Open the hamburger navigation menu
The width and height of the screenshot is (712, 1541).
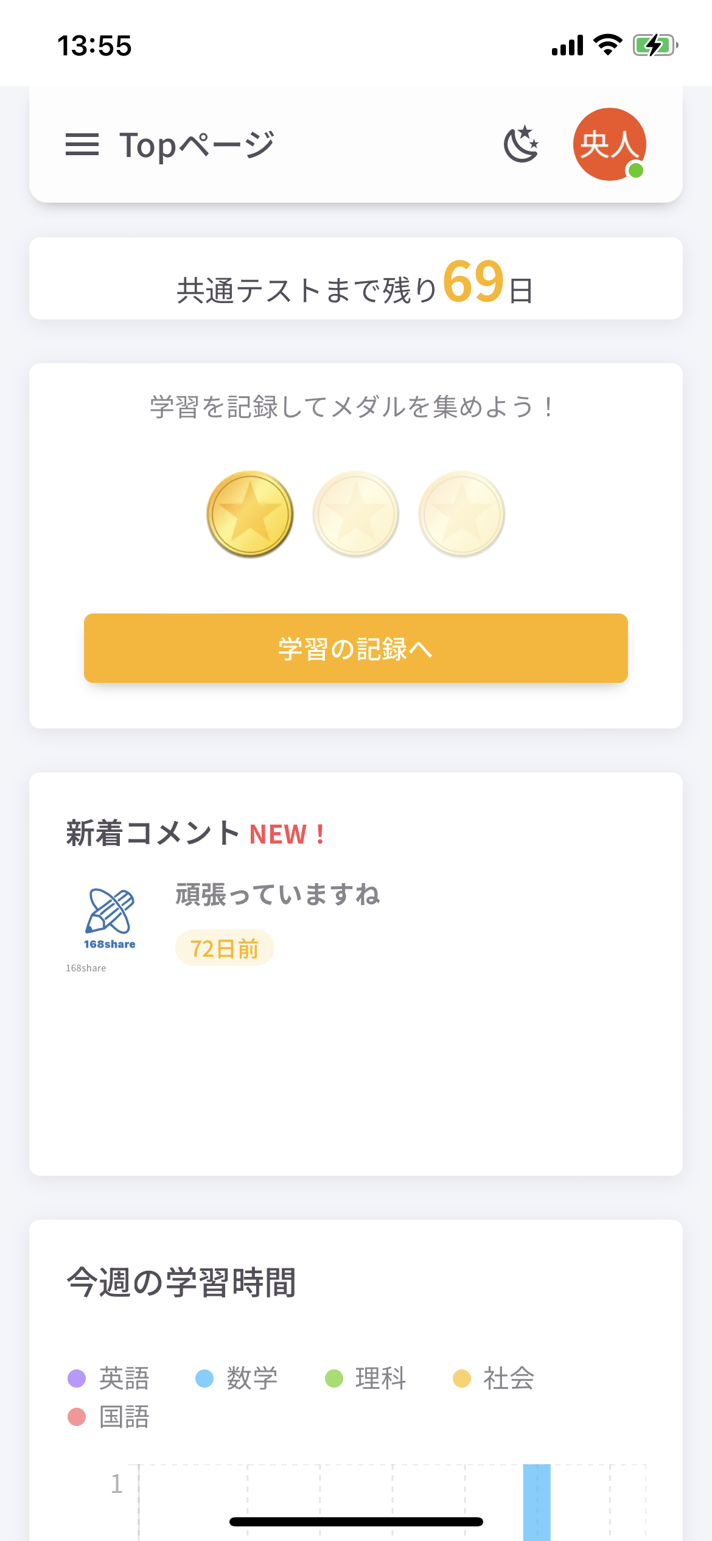click(82, 145)
